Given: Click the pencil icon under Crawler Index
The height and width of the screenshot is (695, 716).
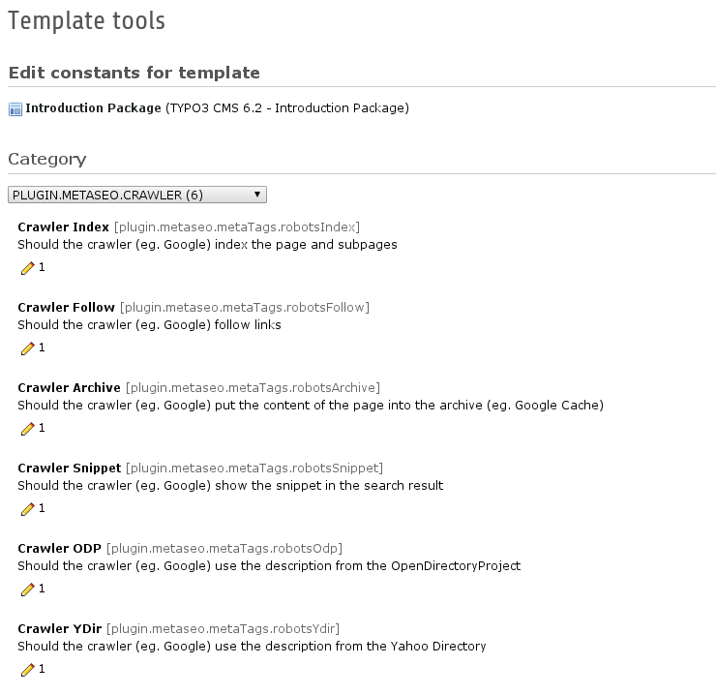Looking at the screenshot, I should tap(27, 267).
